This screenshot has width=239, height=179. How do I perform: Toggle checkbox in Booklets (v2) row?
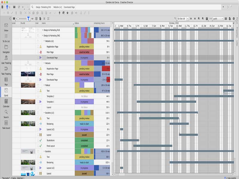click(x=38, y=113)
